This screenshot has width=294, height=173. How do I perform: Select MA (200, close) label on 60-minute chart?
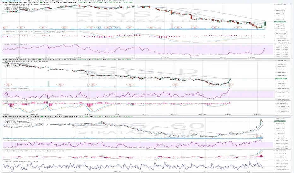click(18, 124)
